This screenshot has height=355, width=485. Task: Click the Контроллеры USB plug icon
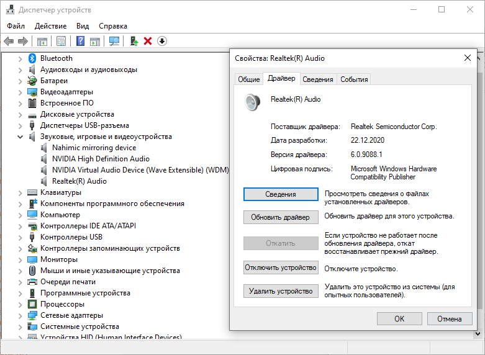pyautogui.click(x=32, y=237)
